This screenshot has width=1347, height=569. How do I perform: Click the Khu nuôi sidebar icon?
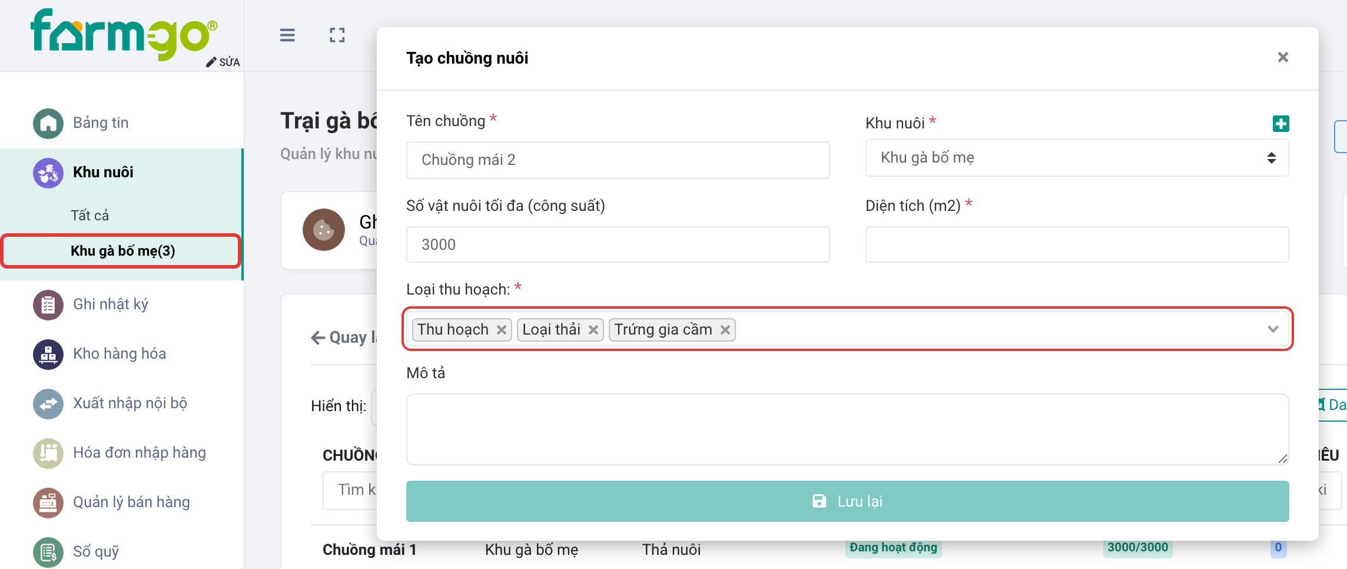pyautogui.click(x=48, y=173)
